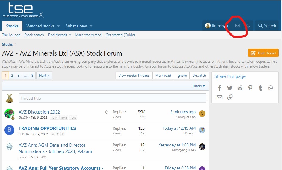Click Ignore button
Image resolution: width=282 pixels, height=170 pixels.
182,76
